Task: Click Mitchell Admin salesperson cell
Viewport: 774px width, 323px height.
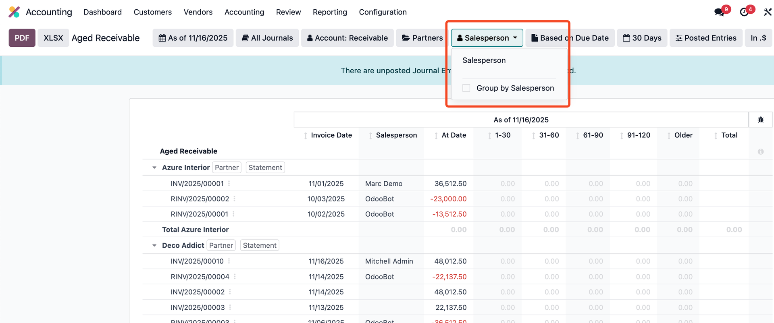Action: click(x=389, y=261)
